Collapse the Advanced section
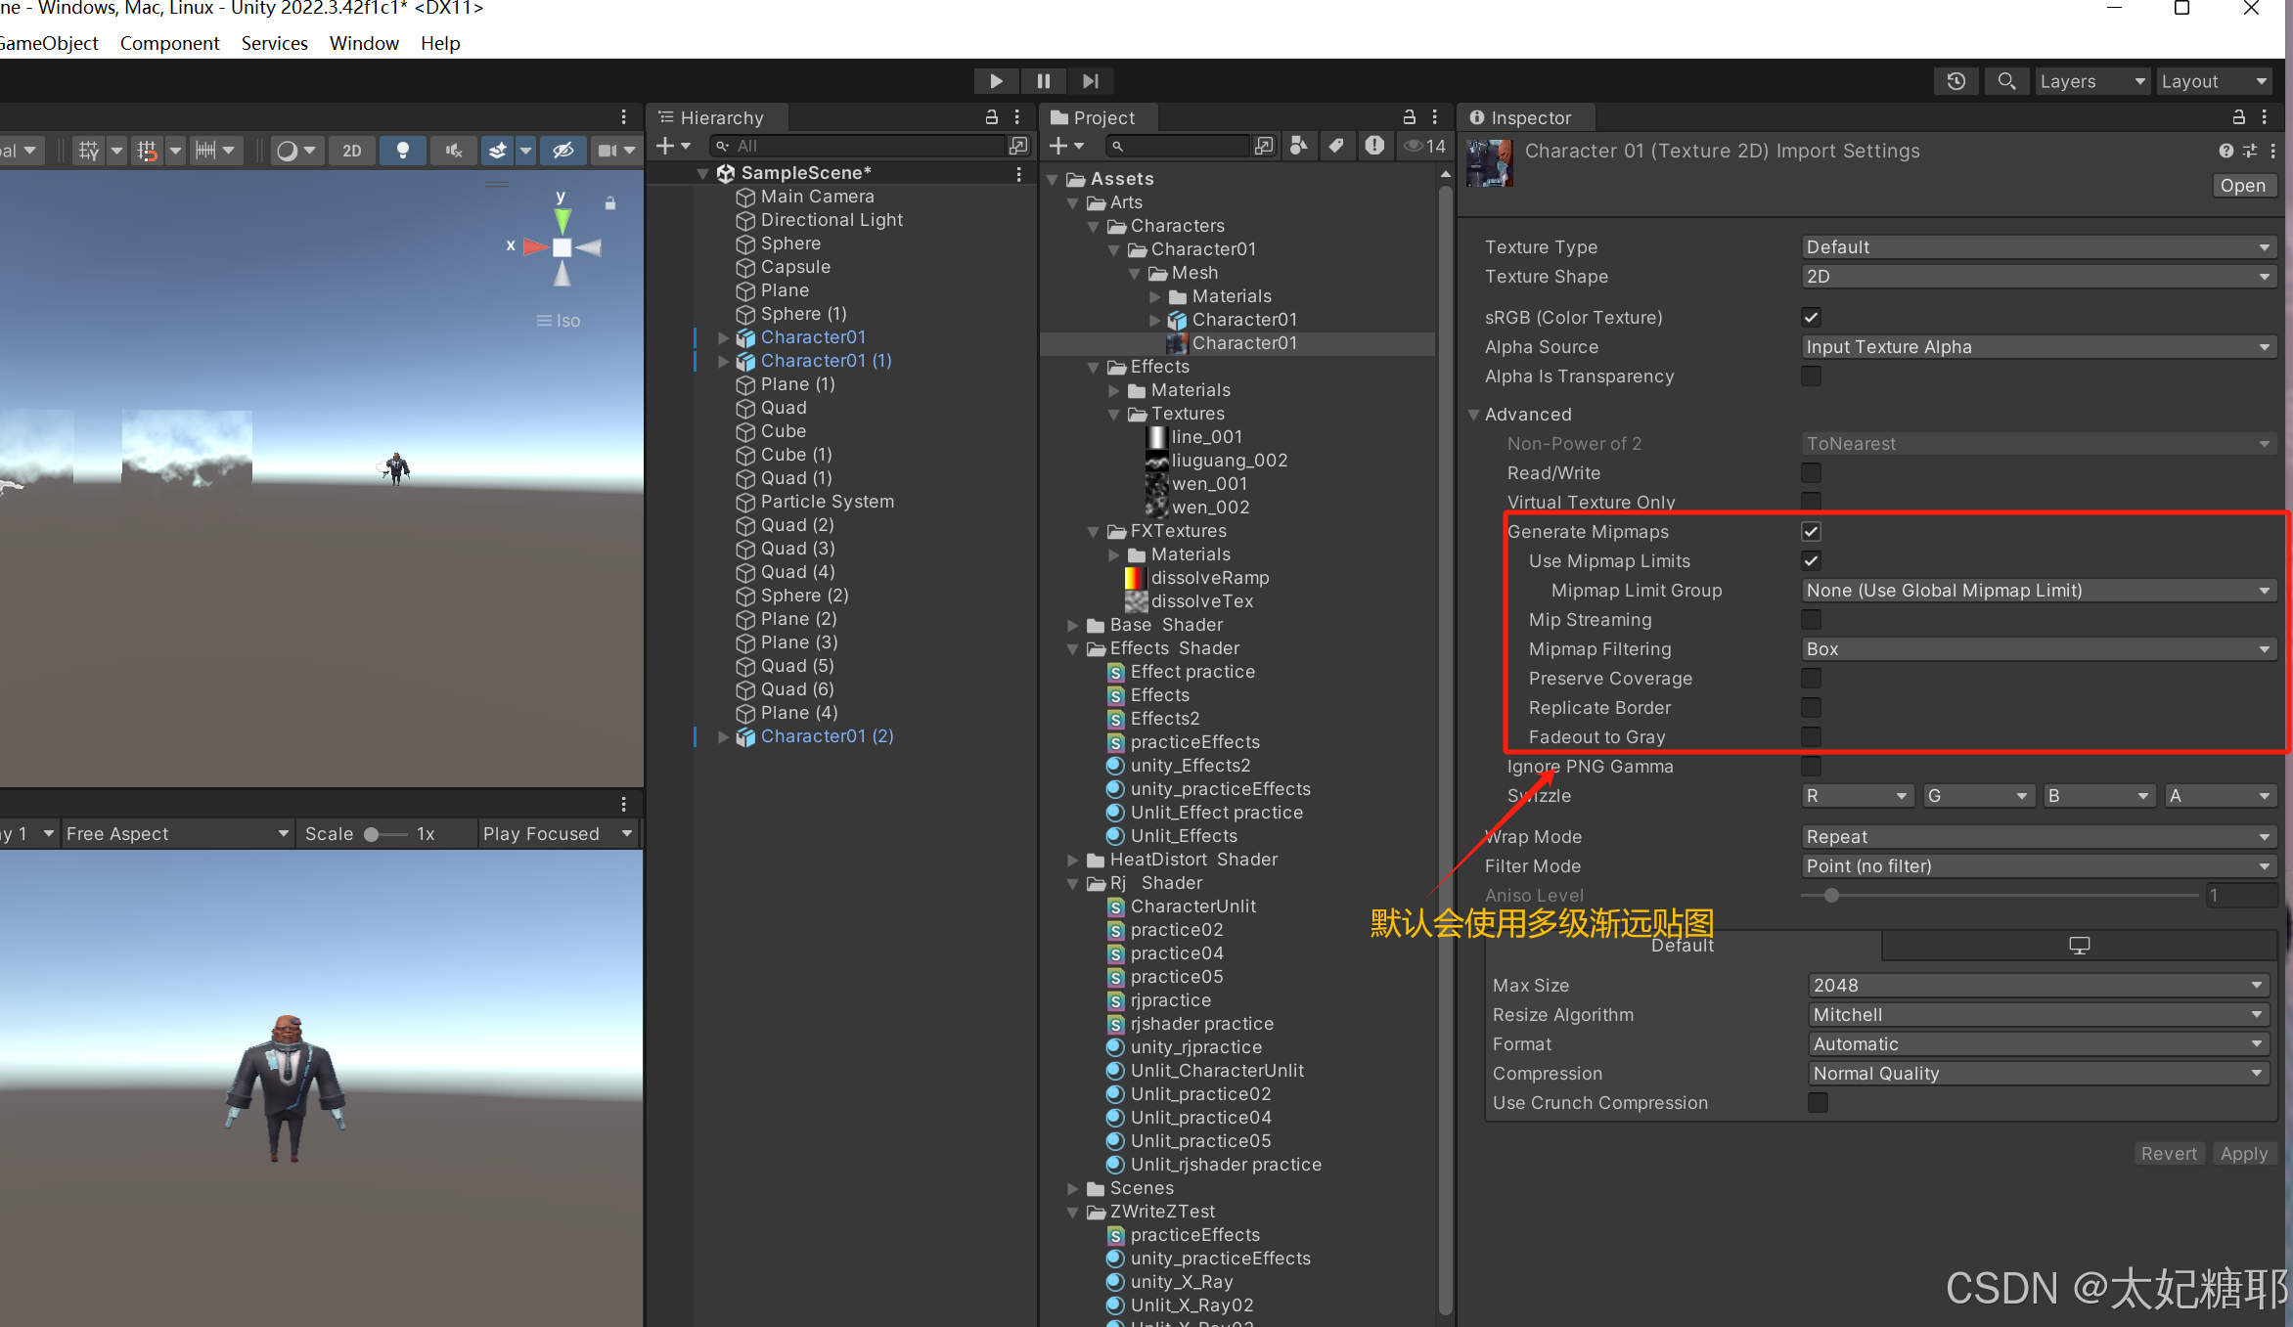 1473,415
